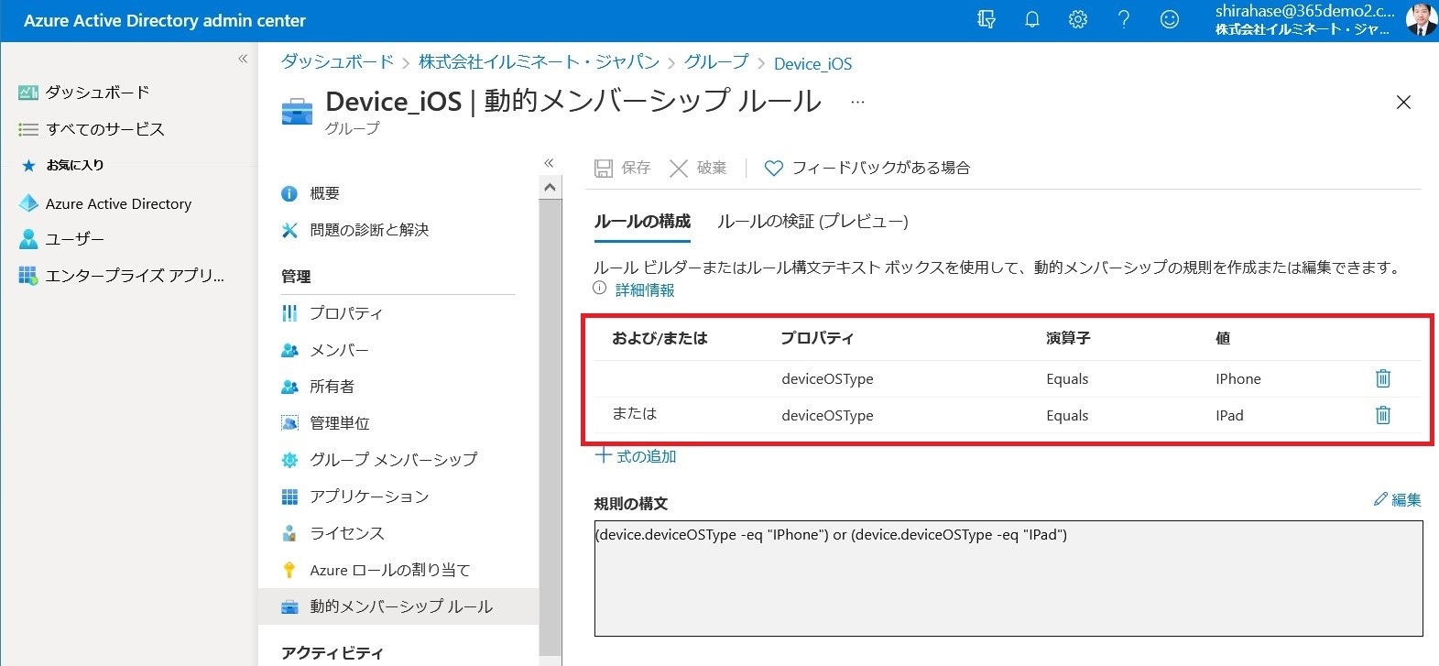Screen dimensions: 1439x666
Task: Click the 株式会社イルミネート・ジャパン breadcrumb
Action: 539,62
